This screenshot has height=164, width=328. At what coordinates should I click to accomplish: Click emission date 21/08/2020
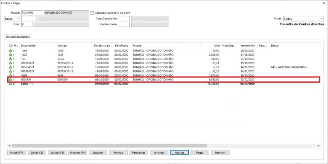pyautogui.click(x=102, y=55)
